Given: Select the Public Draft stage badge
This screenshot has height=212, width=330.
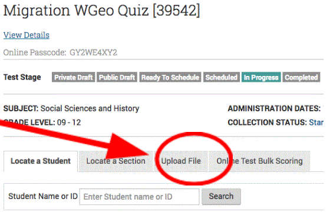Looking at the screenshot, I should pos(117,77).
